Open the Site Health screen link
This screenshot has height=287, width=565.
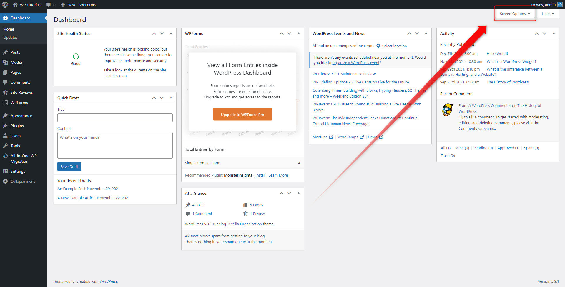(135, 73)
